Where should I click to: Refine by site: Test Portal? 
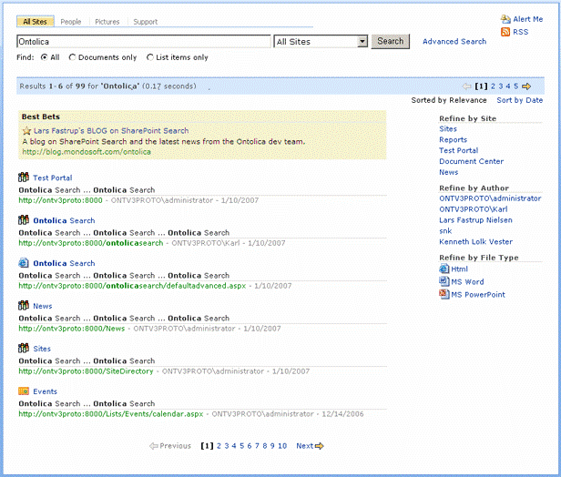click(x=458, y=150)
